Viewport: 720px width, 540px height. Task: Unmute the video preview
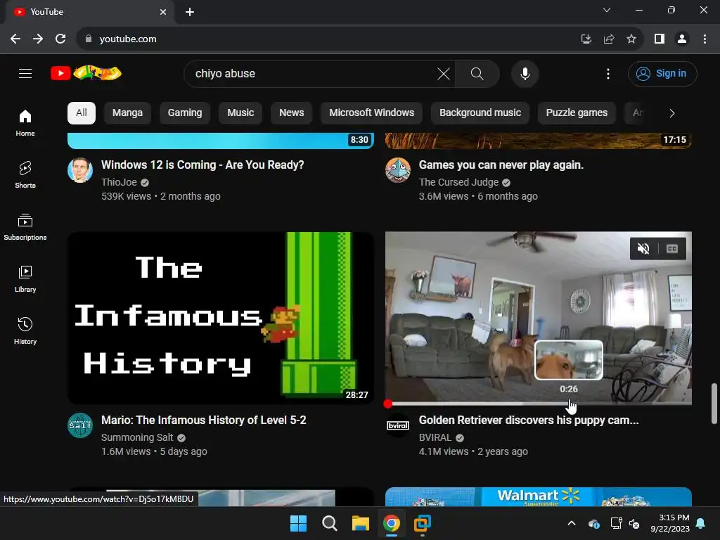tap(644, 249)
